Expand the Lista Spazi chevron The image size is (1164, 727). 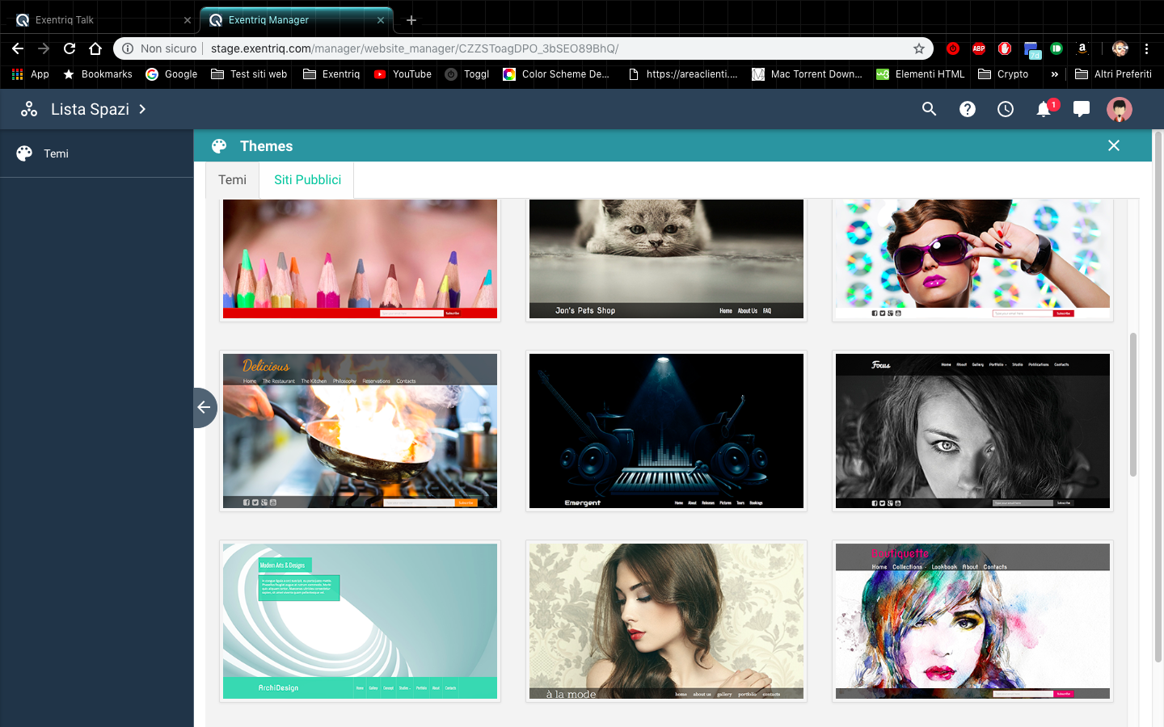point(142,109)
